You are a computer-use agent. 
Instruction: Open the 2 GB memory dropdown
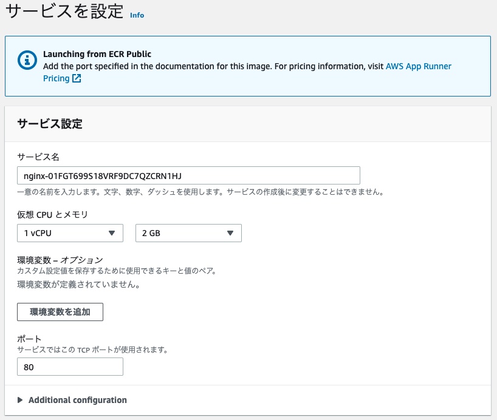click(188, 232)
